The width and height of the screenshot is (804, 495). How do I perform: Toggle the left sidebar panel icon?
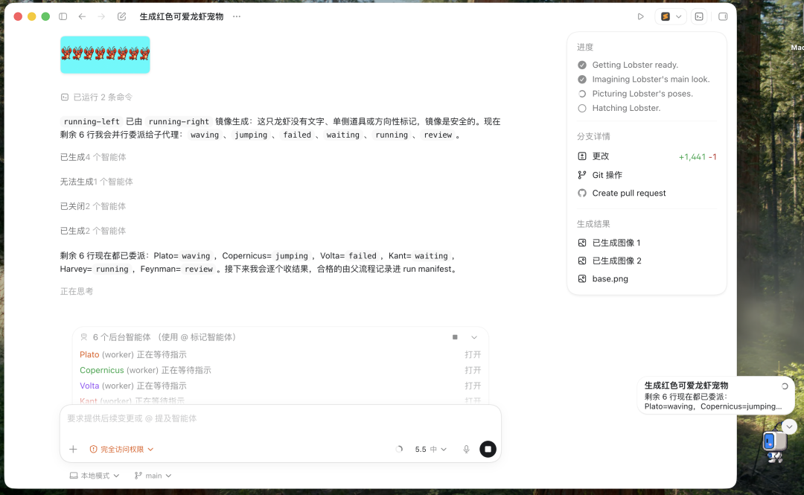coord(63,16)
